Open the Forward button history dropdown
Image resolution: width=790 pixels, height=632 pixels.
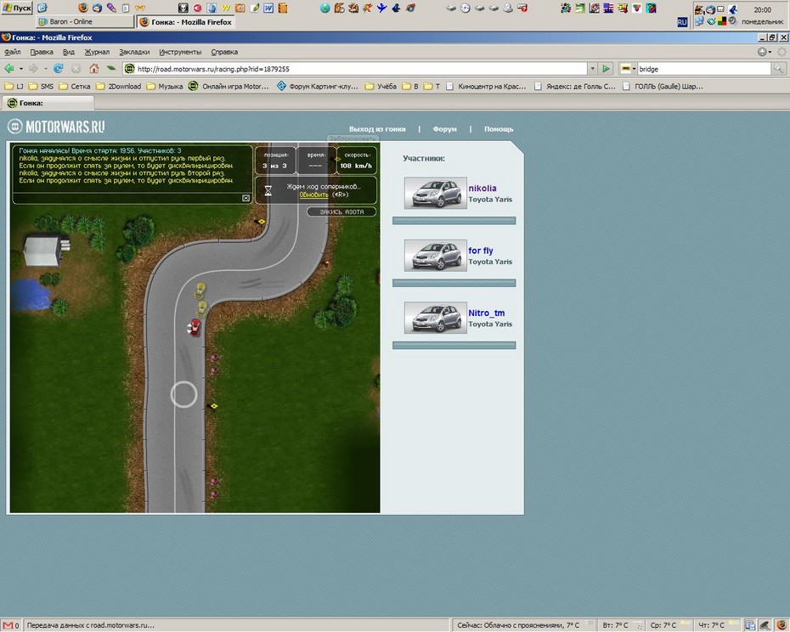click(x=45, y=69)
